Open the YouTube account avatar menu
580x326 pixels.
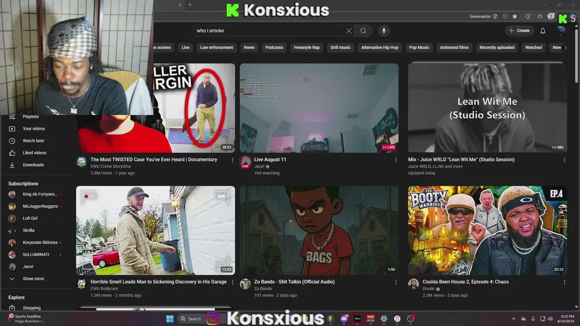[x=561, y=30]
